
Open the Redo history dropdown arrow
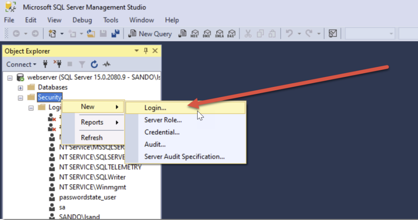click(319, 34)
